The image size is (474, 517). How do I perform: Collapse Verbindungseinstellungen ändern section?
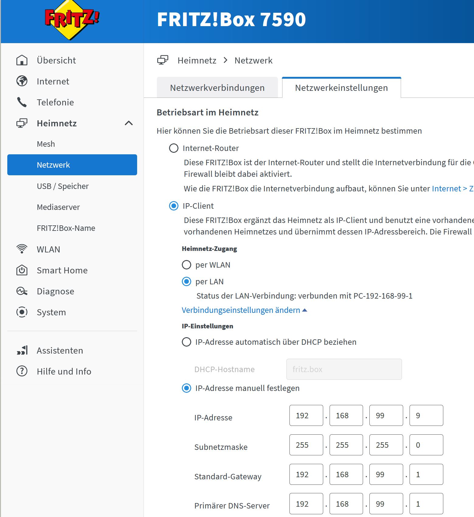pyautogui.click(x=244, y=310)
